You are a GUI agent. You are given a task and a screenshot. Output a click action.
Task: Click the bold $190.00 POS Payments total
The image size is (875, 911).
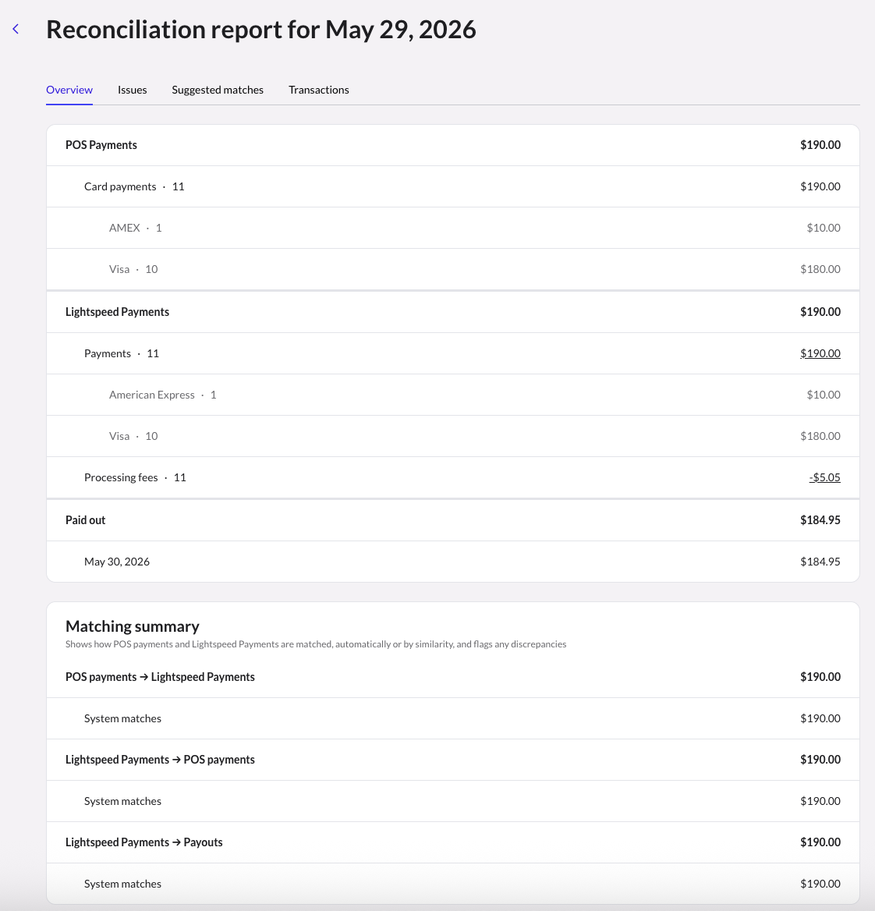coord(820,144)
